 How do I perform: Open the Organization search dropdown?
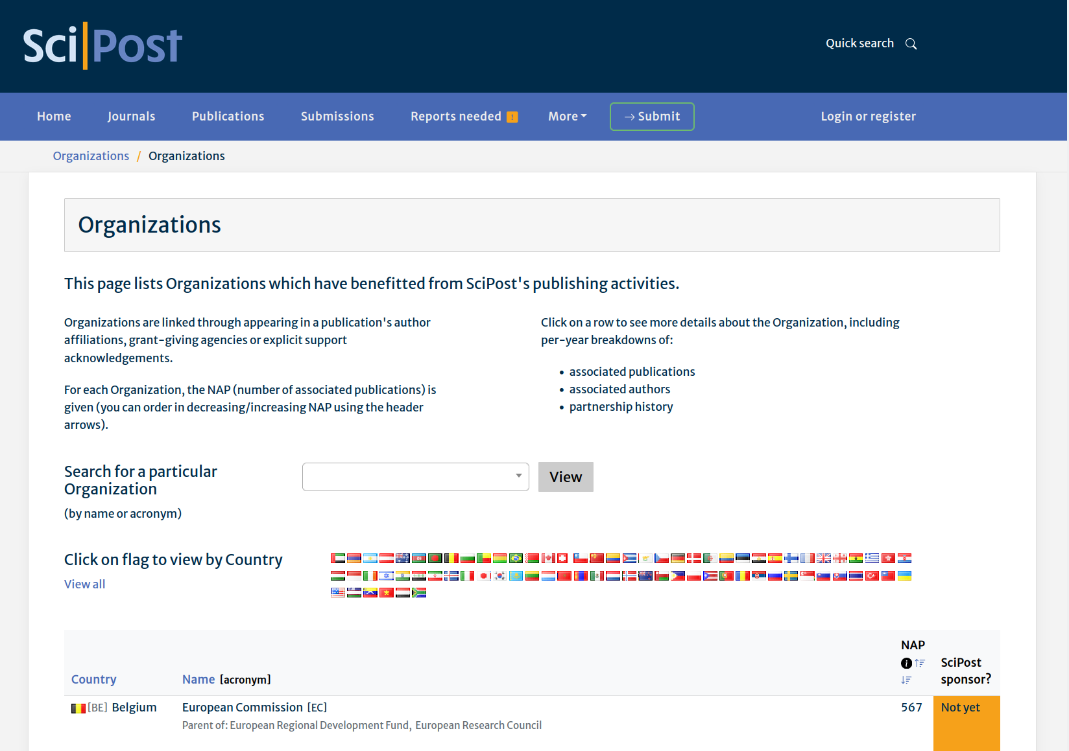[x=415, y=477]
